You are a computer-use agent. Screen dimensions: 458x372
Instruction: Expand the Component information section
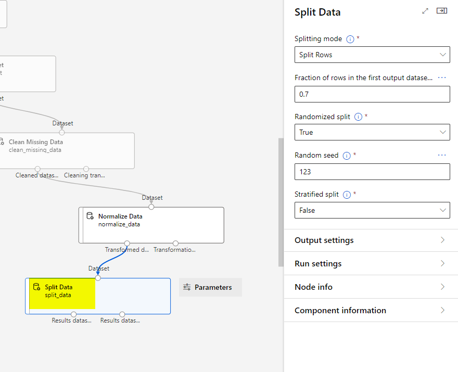click(371, 311)
